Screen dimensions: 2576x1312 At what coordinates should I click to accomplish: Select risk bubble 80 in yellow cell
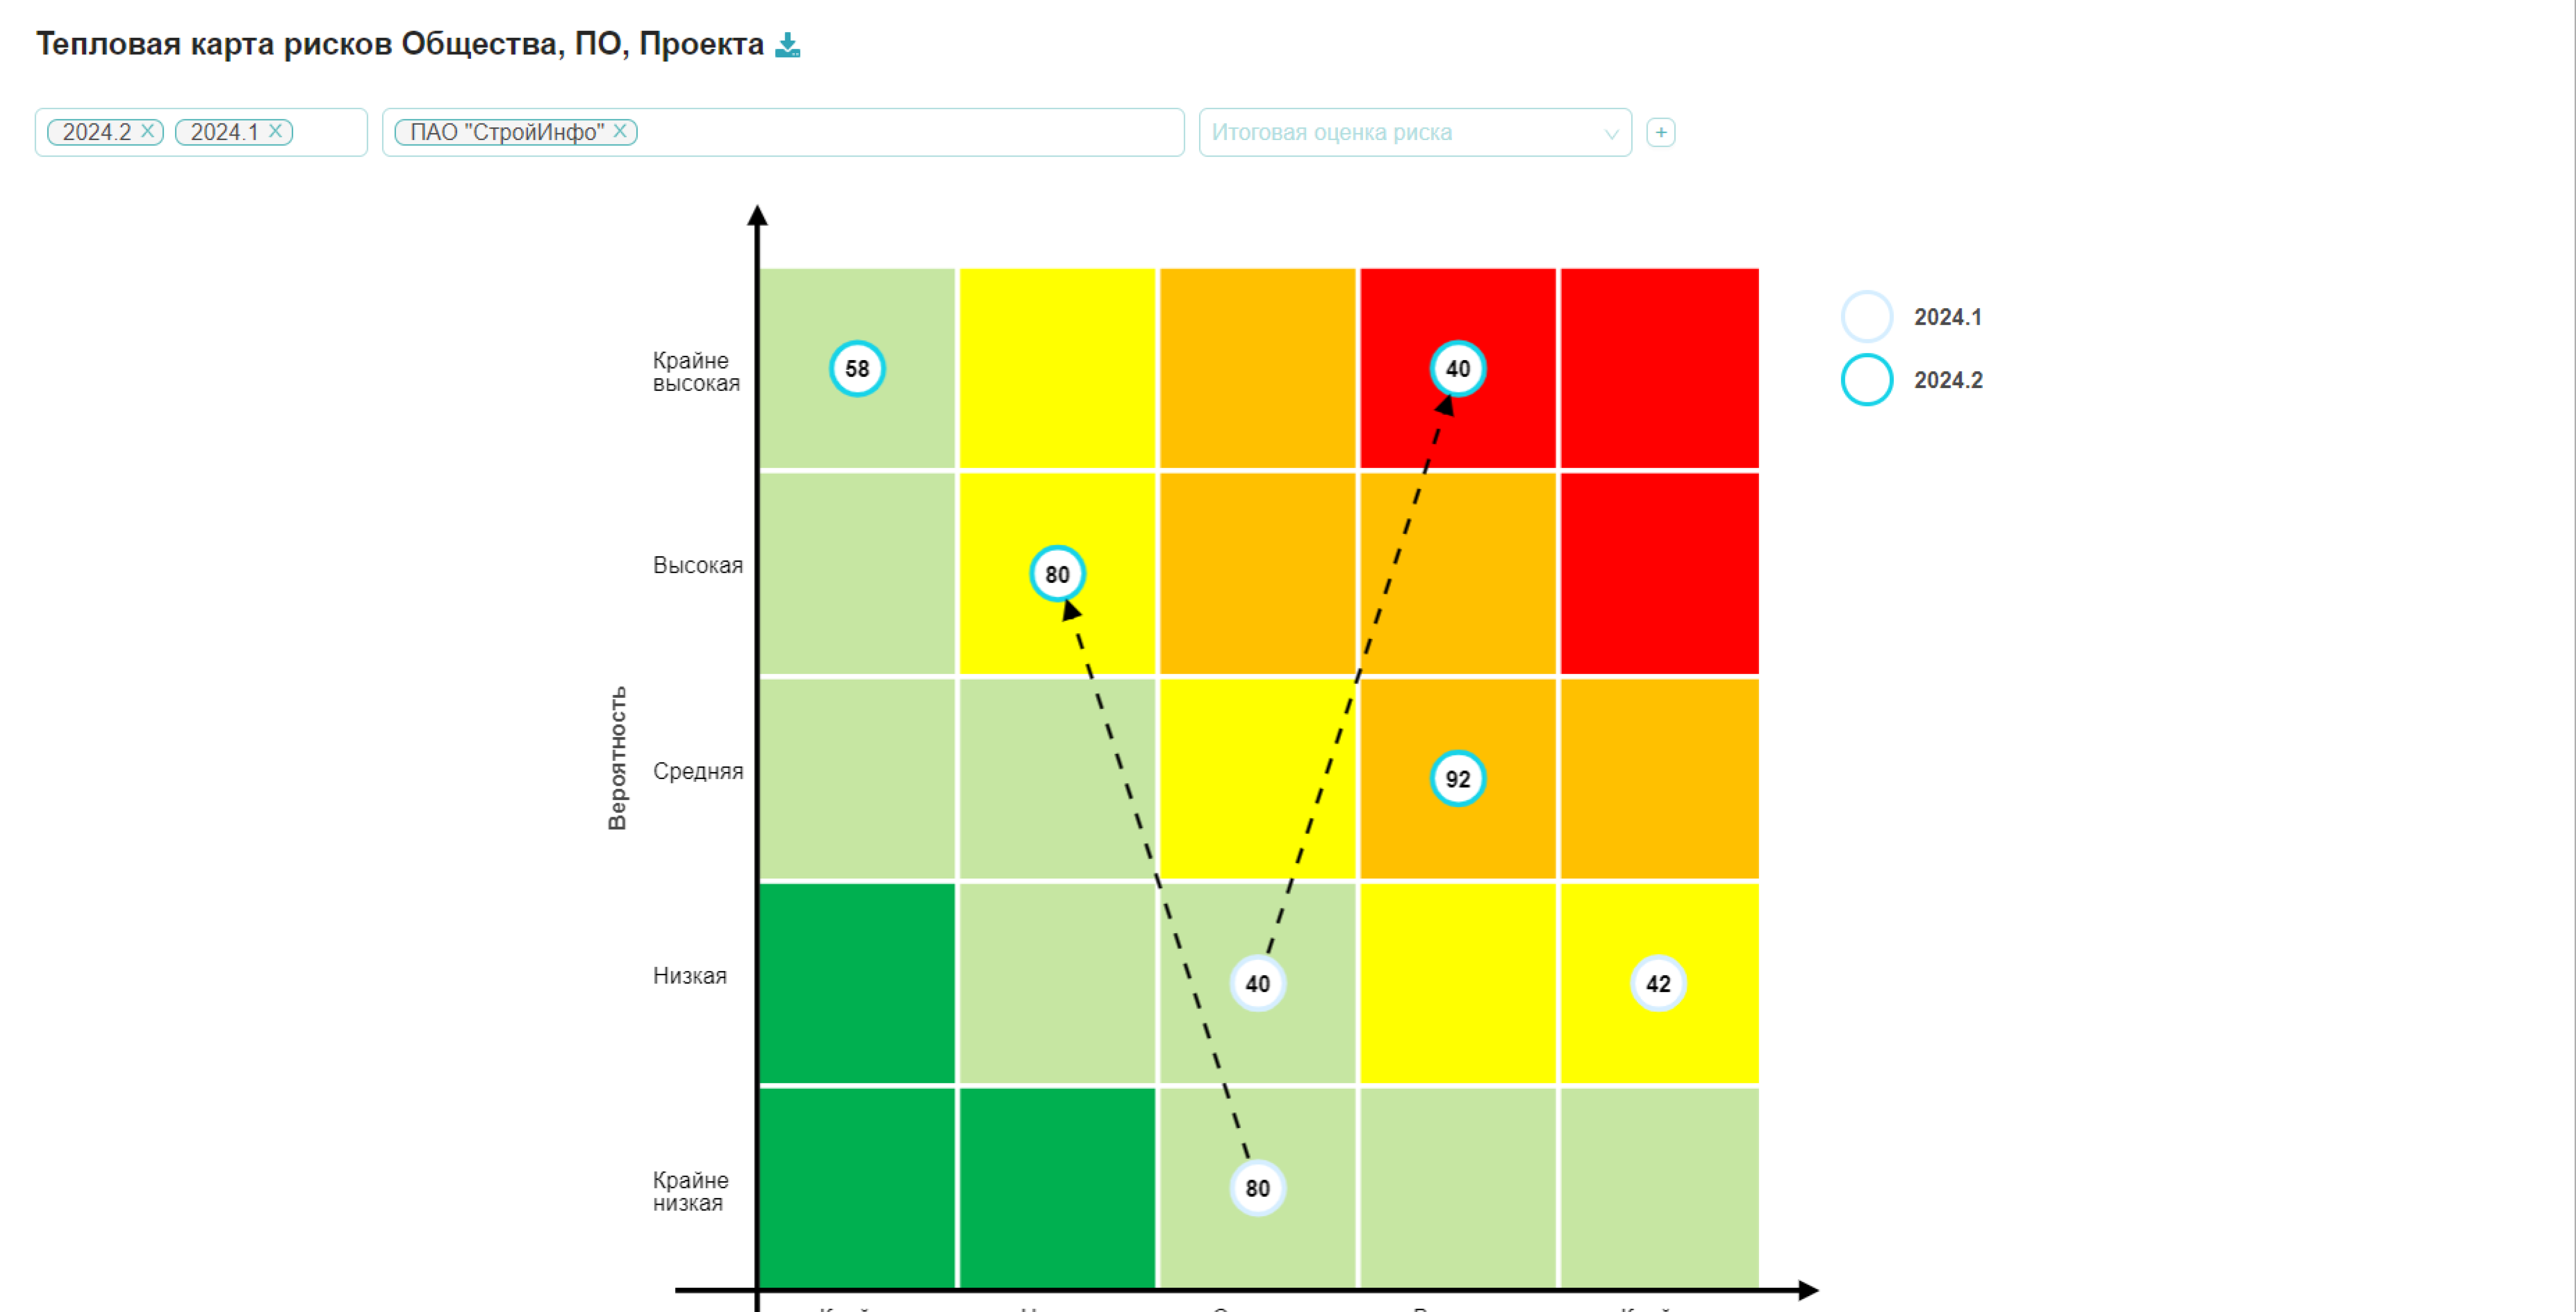click(x=1057, y=574)
